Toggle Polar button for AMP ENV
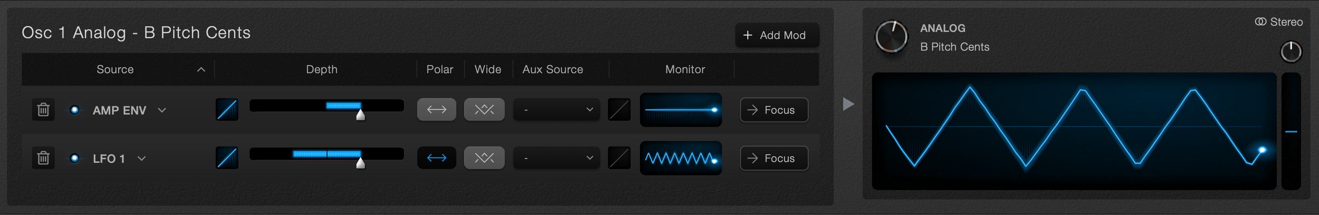 tap(437, 110)
